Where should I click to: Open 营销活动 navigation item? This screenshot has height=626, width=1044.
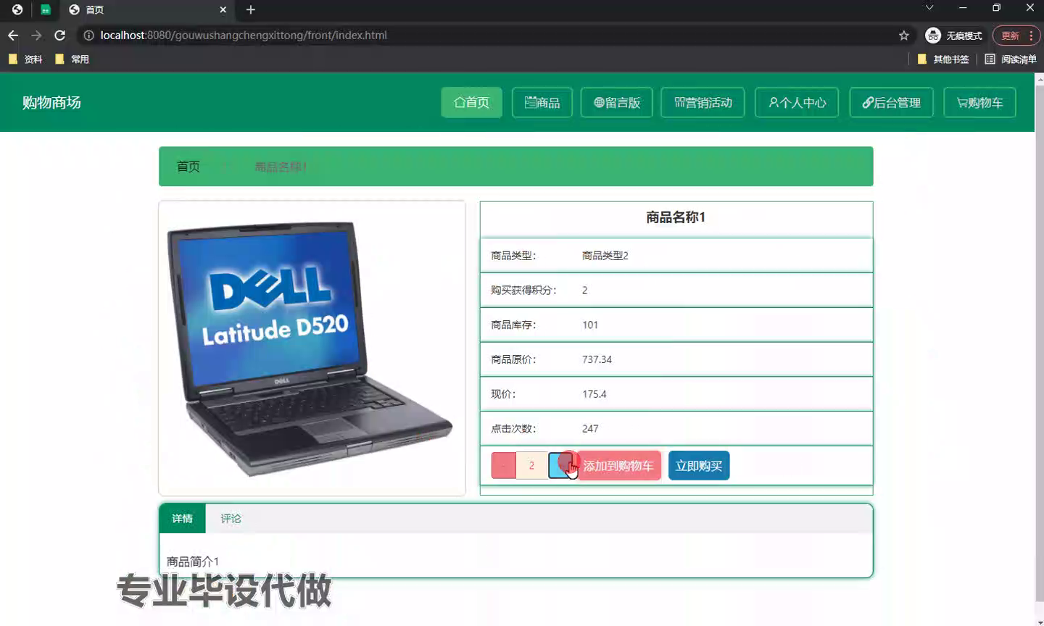pos(703,102)
